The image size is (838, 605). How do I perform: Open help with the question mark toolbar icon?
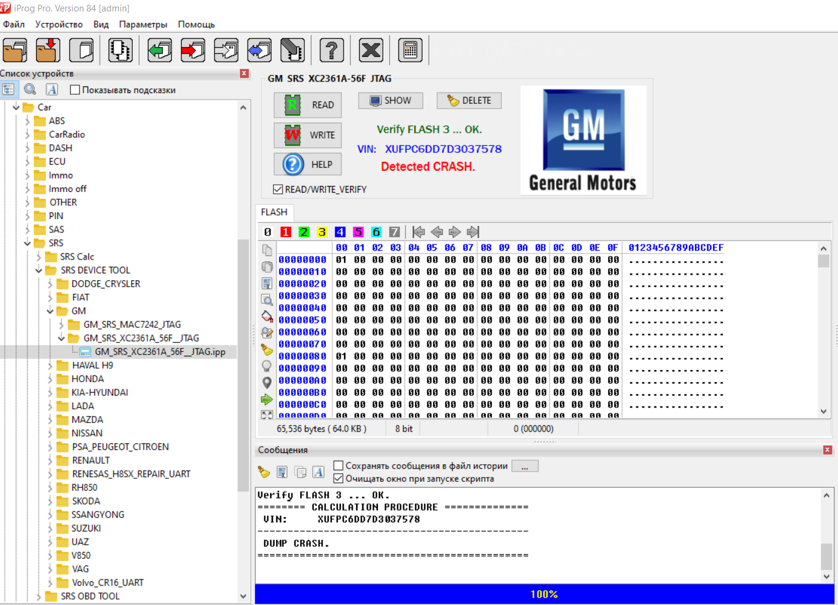pos(331,50)
